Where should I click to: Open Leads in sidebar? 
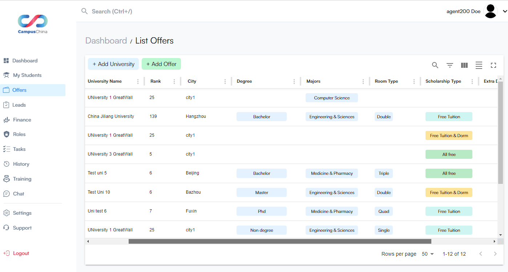(33, 105)
